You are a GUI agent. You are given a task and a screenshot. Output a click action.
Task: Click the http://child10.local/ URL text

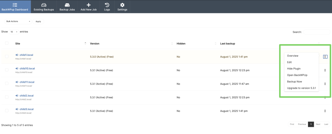24,72
